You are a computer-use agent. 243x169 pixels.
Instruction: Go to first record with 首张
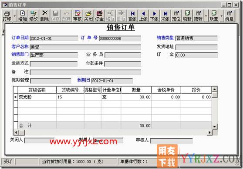click(x=132, y=16)
